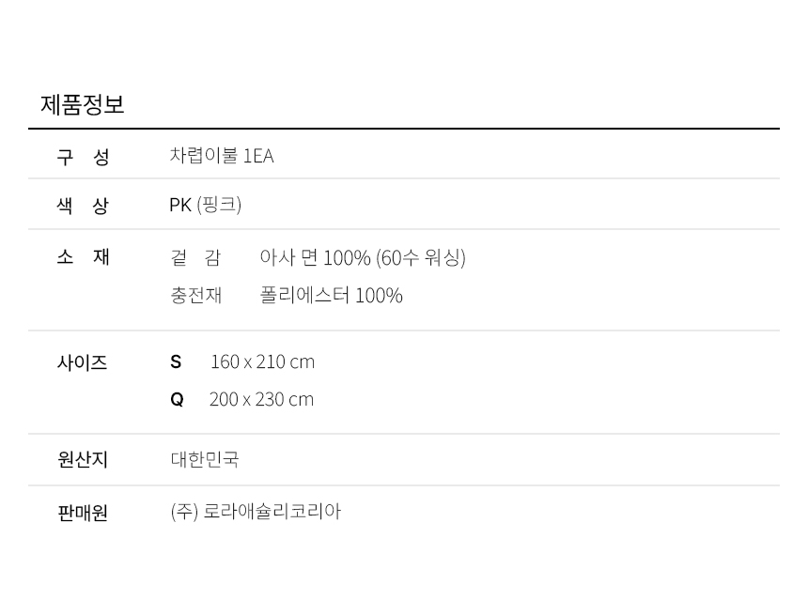
Task: Select the 소 재 row label
Action: click(83, 256)
